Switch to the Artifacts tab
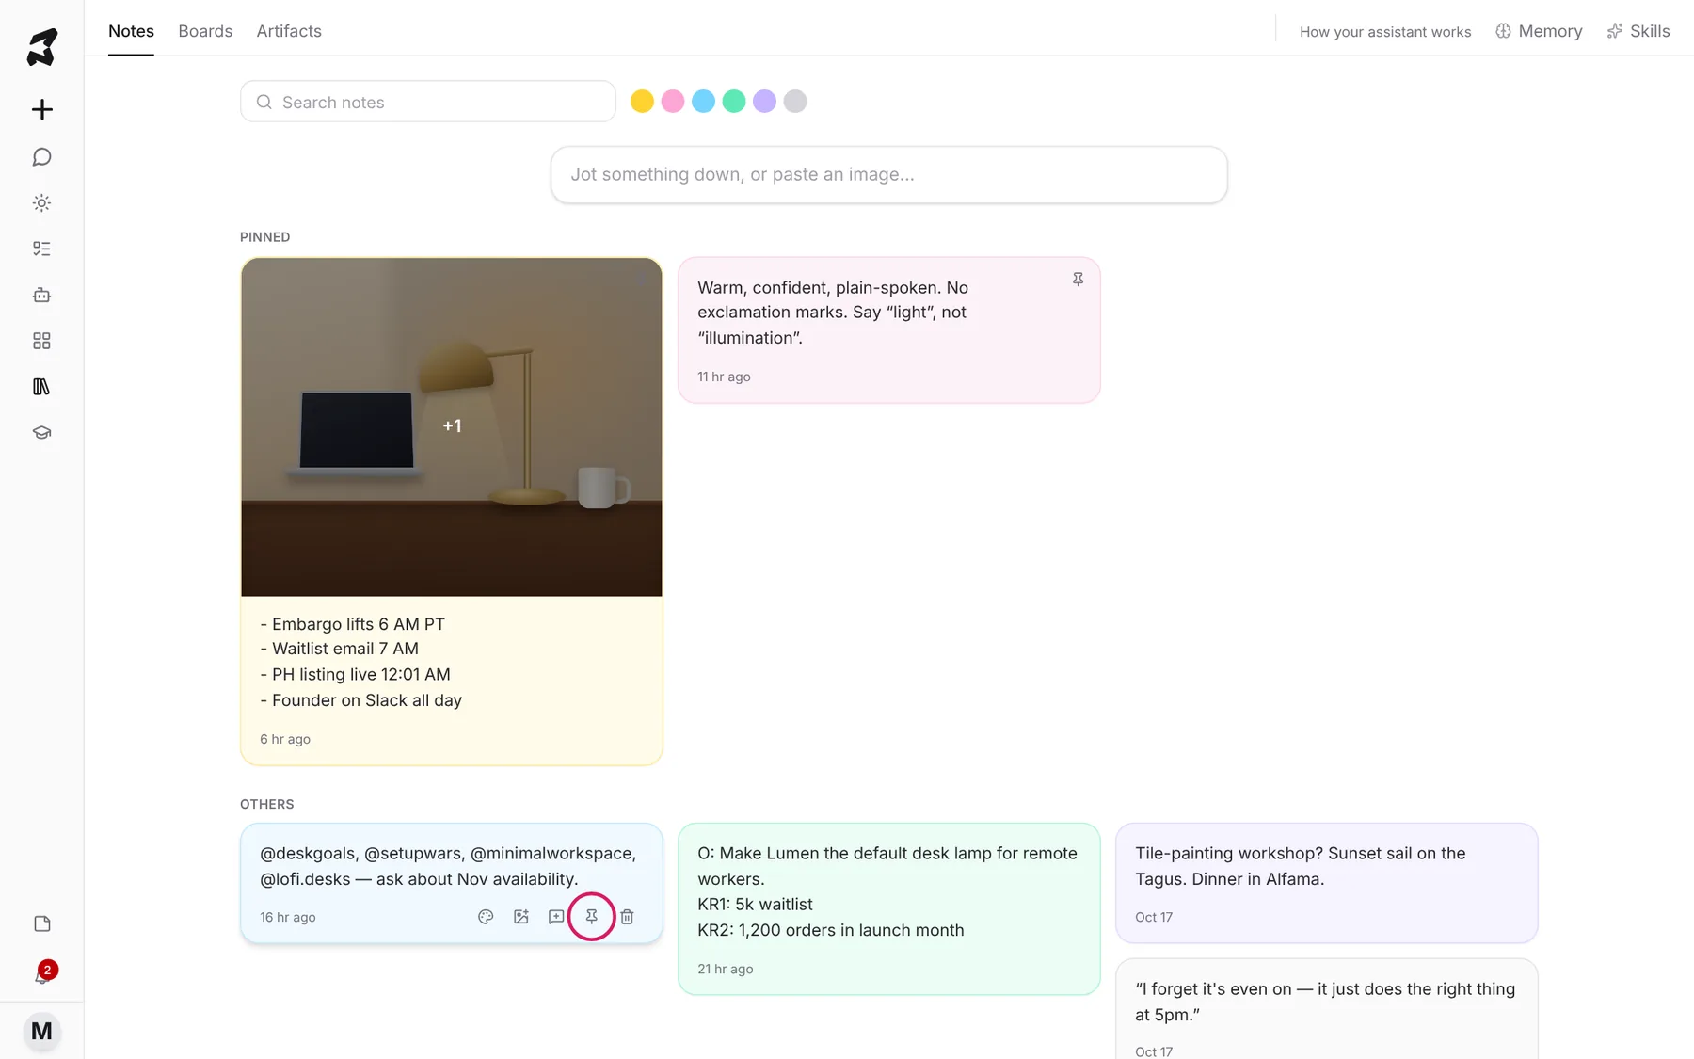1694x1059 pixels. [289, 31]
